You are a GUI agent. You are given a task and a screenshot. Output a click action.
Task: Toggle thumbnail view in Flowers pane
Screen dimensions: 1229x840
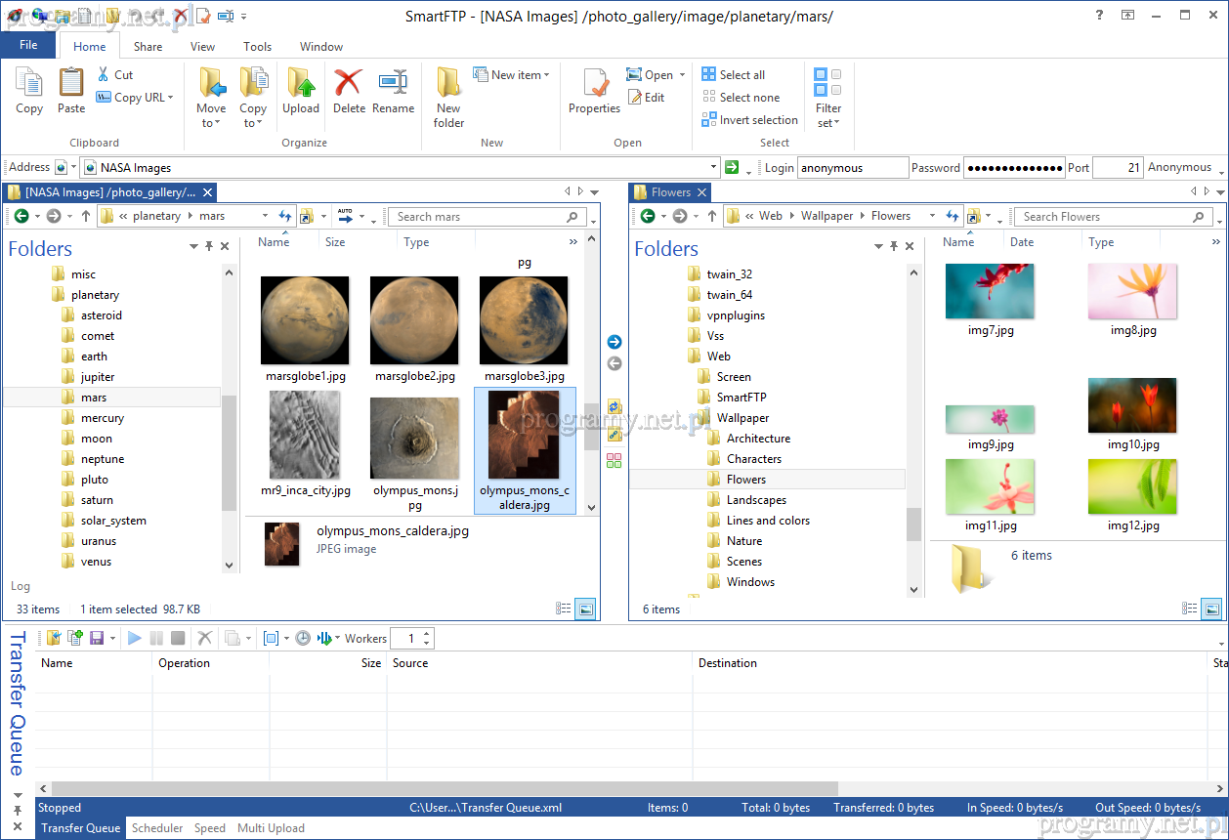[x=1210, y=609]
